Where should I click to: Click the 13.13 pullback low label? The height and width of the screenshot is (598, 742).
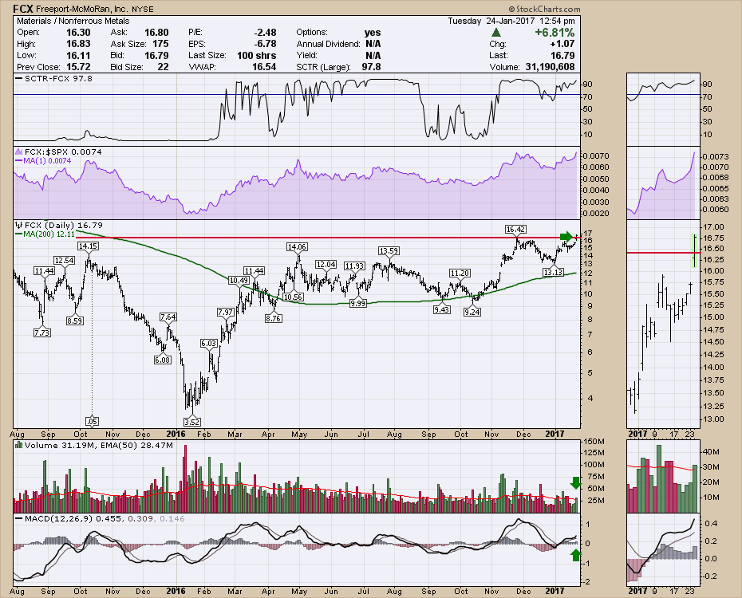coord(552,273)
